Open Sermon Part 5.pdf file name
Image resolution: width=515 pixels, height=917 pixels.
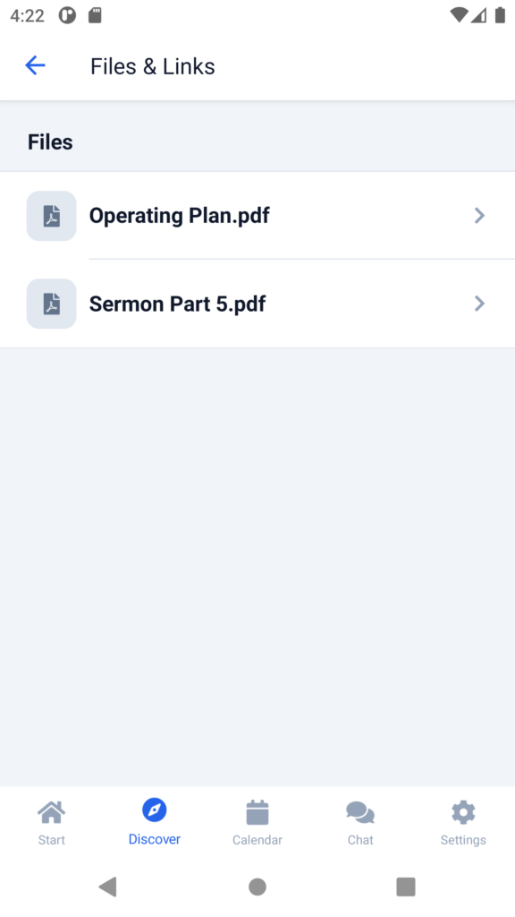coord(178,304)
